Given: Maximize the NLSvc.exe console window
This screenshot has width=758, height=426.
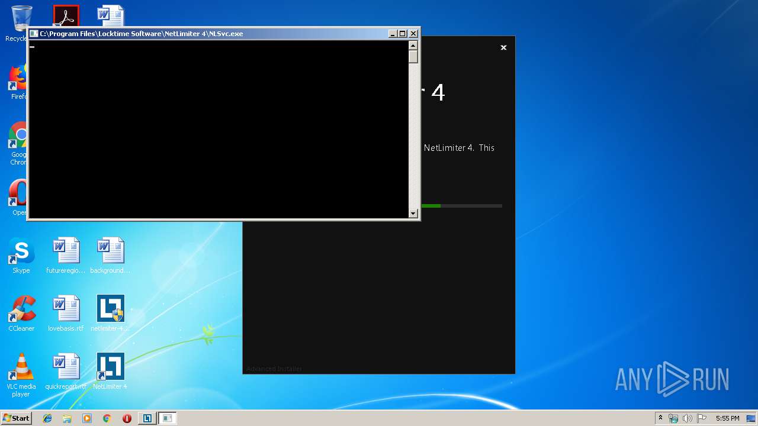Looking at the screenshot, I should (x=403, y=34).
